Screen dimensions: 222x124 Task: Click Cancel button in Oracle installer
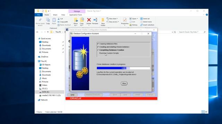(150, 95)
